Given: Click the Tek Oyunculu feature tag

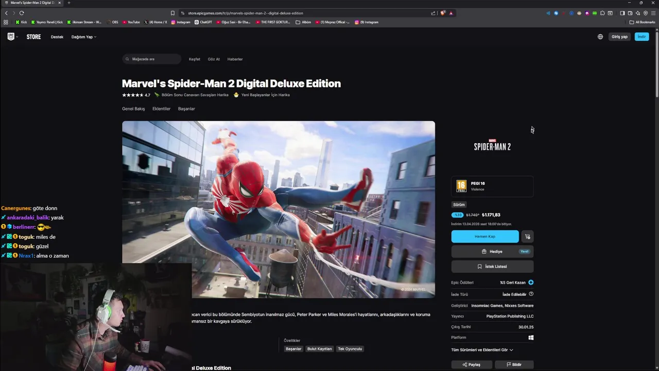Looking at the screenshot, I should (x=350, y=349).
